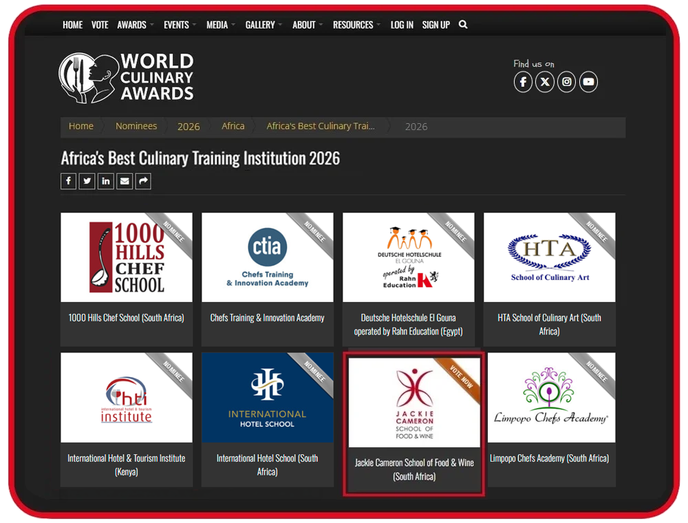This screenshot has height=523, width=688.
Task: Expand the Resources dropdown menu
Action: (356, 25)
